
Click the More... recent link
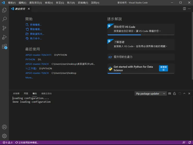pos(29,77)
